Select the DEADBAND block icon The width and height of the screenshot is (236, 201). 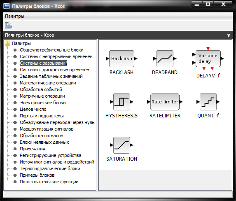pyautogui.click(x=165, y=58)
